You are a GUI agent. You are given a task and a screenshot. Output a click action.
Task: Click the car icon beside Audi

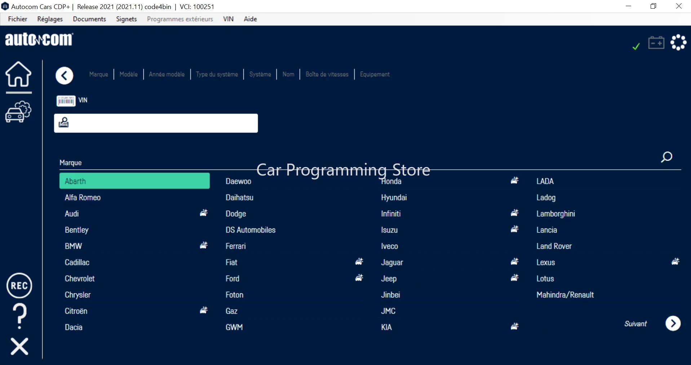point(204,213)
